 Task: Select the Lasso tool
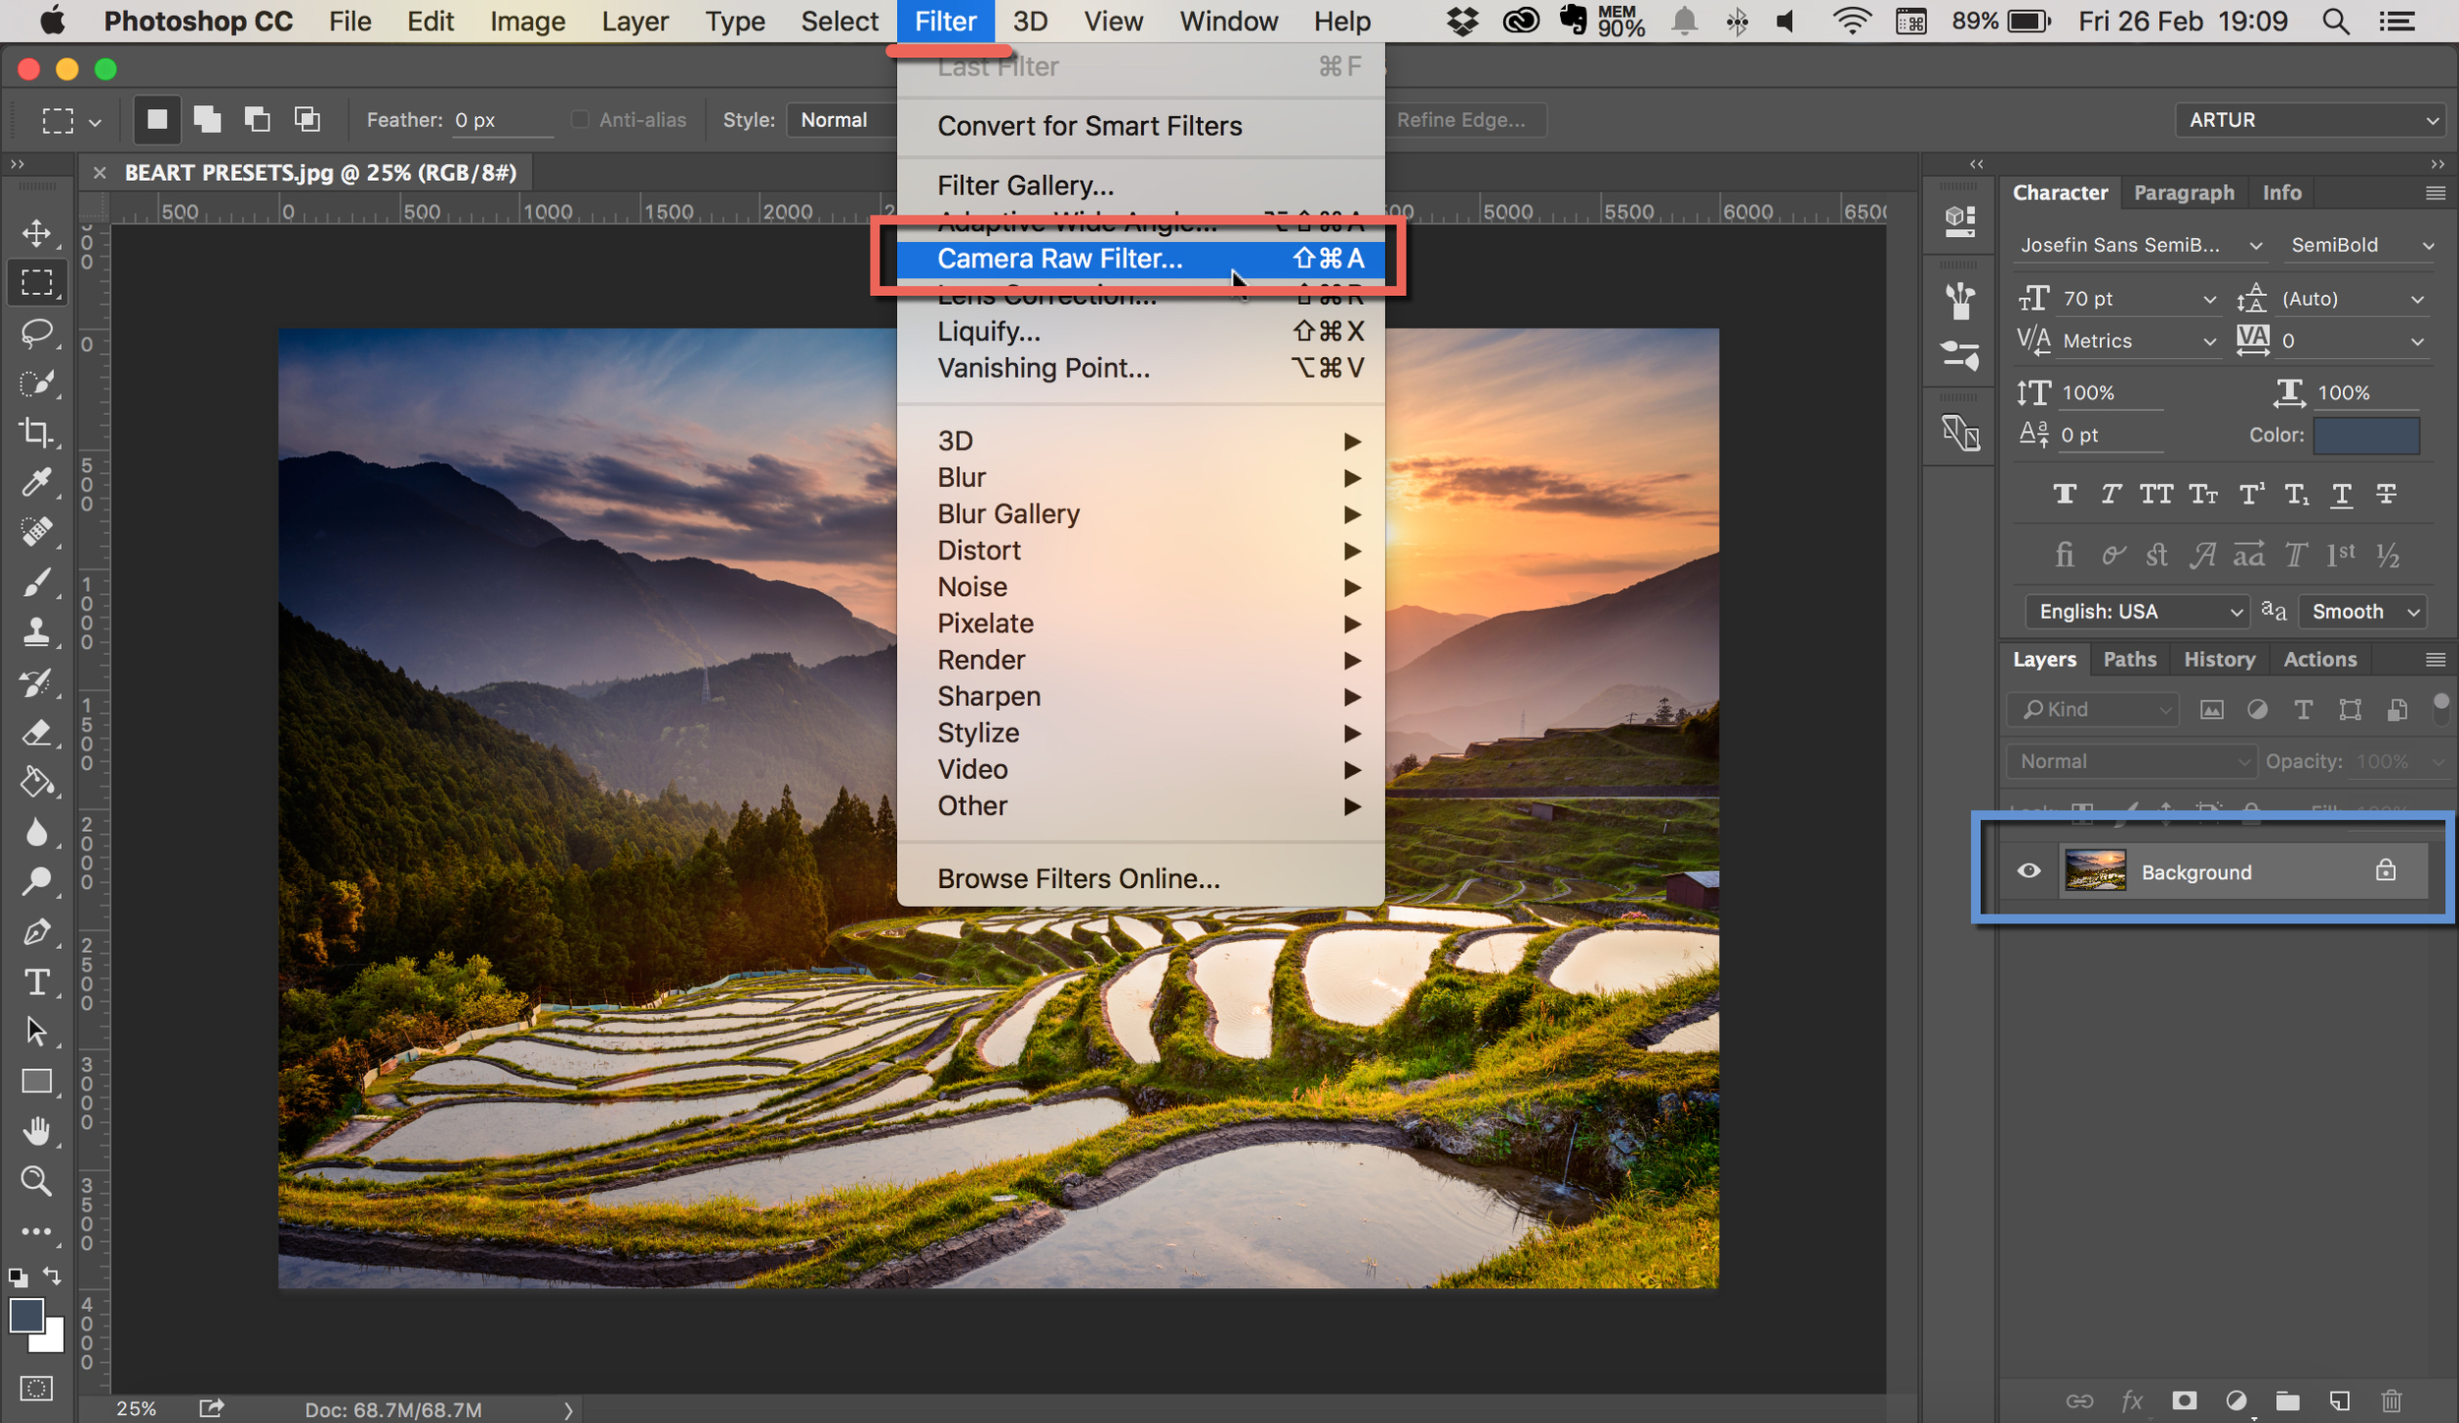(37, 332)
